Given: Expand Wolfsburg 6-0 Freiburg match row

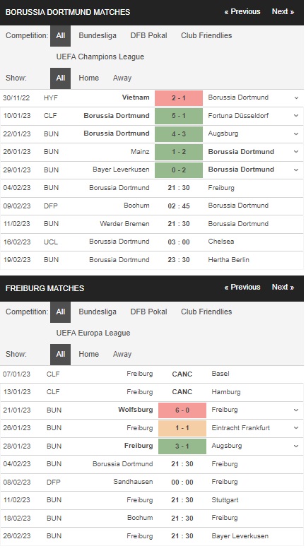Looking at the screenshot, I should pos(296,410).
